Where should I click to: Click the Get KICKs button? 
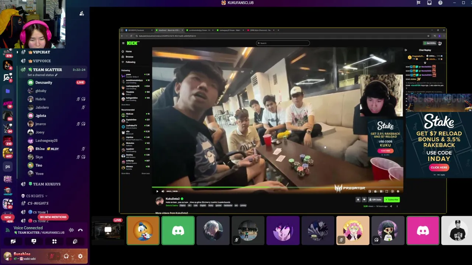(x=430, y=43)
